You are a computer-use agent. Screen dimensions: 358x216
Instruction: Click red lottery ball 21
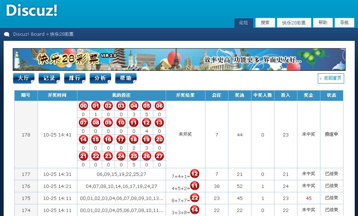point(83,156)
